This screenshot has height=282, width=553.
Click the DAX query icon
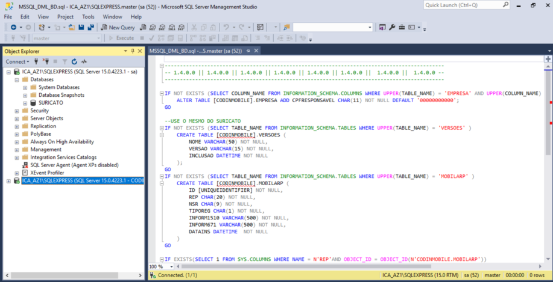182,27
